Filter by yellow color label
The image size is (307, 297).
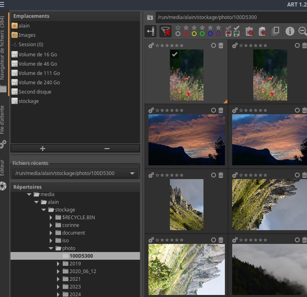pyautogui.click(x=194, y=34)
